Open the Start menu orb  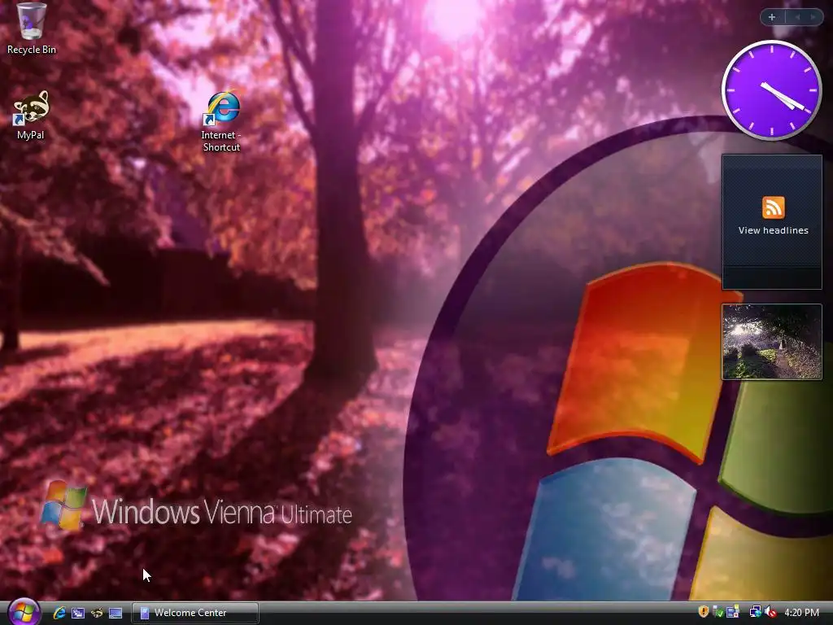(x=23, y=612)
